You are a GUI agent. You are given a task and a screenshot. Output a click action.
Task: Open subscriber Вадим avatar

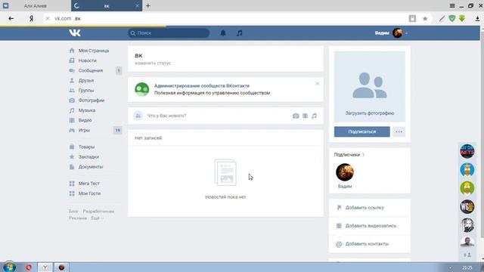345,172
